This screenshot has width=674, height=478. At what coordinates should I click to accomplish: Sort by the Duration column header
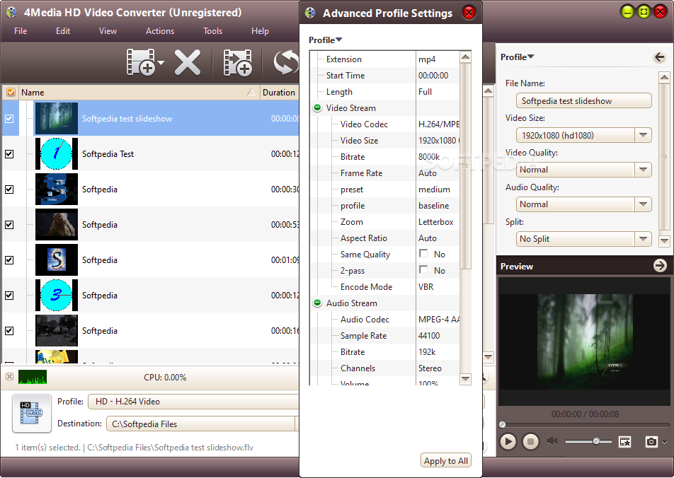click(x=280, y=93)
